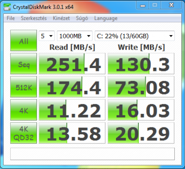Select the 512K write result 73.08
This screenshot has height=169, width=185.
point(141,87)
